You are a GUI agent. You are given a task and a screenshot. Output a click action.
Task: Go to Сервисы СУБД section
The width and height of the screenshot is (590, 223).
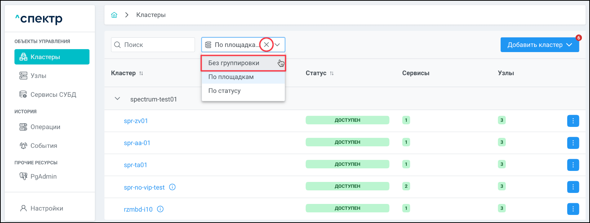[x=53, y=95]
